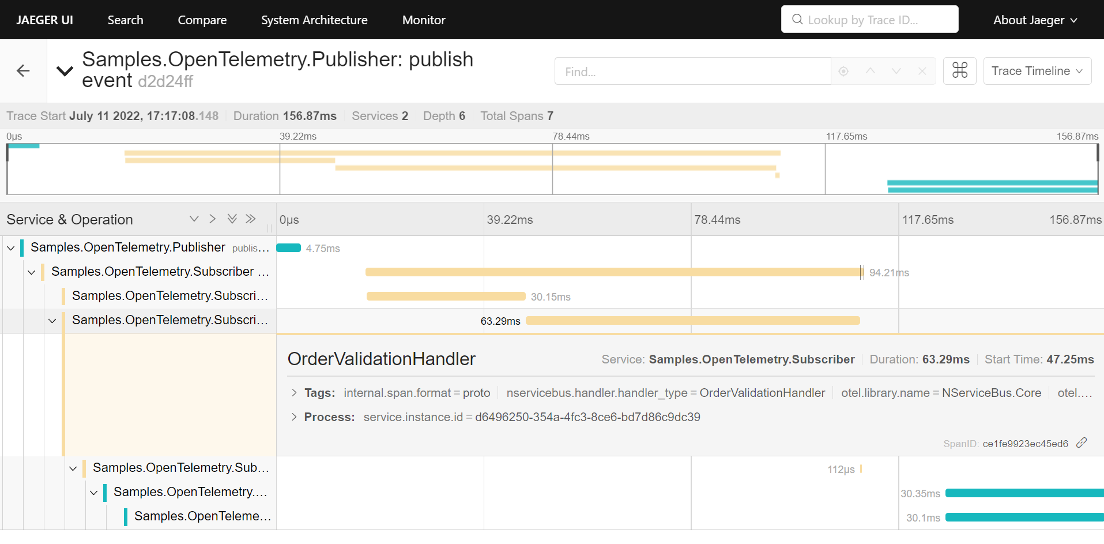The width and height of the screenshot is (1104, 544).
Task: Click the 30.15ms span bar
Action: (446, 297)
